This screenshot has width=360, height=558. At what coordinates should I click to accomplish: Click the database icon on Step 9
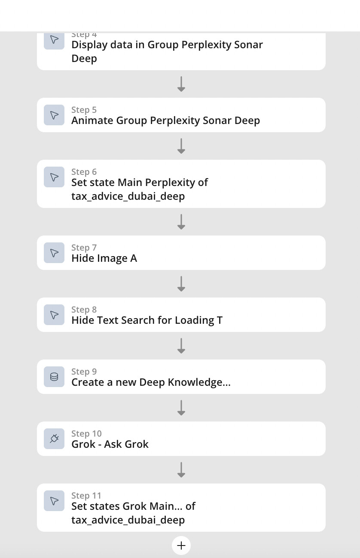pos(54,377)
